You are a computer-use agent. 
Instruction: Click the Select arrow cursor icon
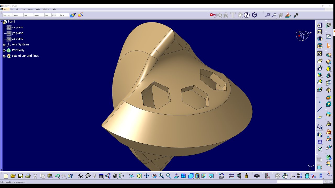pyautogui.click(x=329, y=46)
